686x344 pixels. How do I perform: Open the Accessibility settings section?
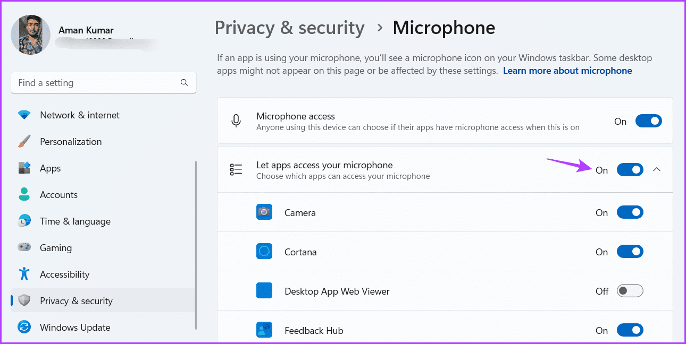click(x=104, y=274)
